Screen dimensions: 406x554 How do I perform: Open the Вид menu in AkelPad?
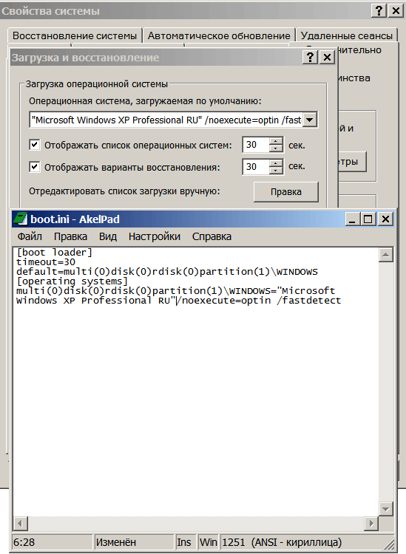pyautogui.click(x=108, y=236)
